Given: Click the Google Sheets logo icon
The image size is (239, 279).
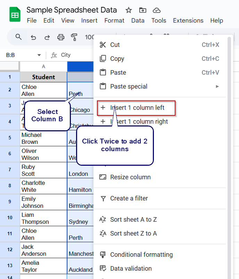Looking at the screenshot, I should [x=15, y=14].
